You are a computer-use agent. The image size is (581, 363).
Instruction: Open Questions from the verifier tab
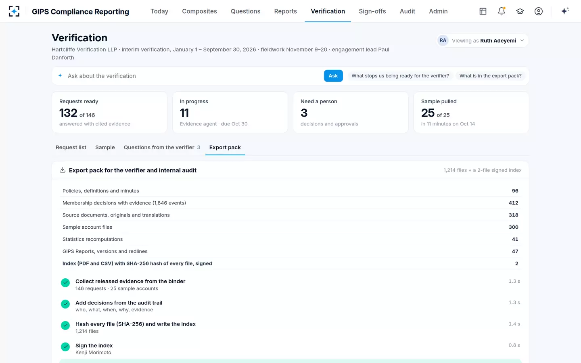[162, 147]
